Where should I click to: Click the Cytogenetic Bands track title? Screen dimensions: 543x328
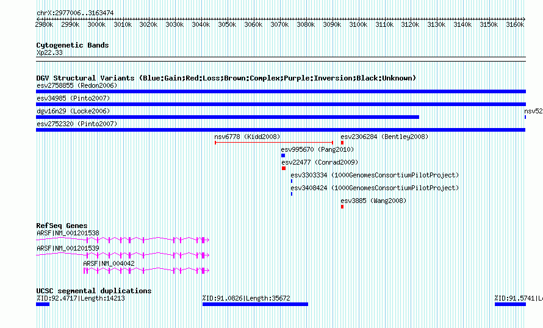[73, 45]
